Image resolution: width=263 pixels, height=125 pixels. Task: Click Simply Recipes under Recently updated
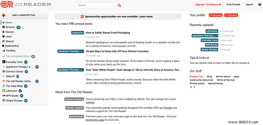pos(209,49)
